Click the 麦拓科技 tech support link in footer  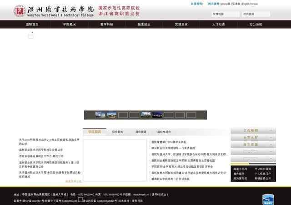pos(137,201)
